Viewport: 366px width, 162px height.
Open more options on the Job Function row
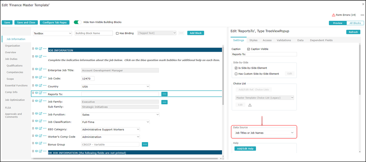pos(45,113)
